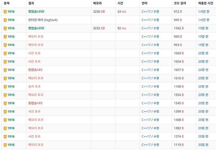216x151 pixels.
Task: Click 수정 for the 912 B submission
Action: click(x=156, y=12)
